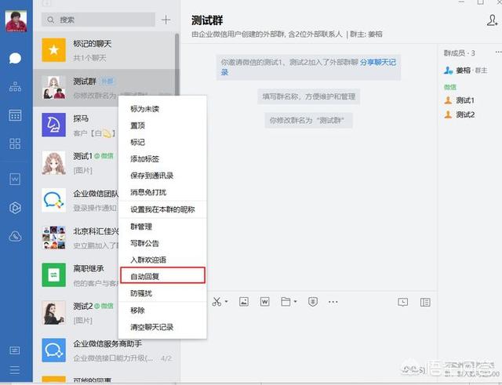Select 自动回复 in context menu
Screen dimensions: 502x385
(x=162, y=276)
